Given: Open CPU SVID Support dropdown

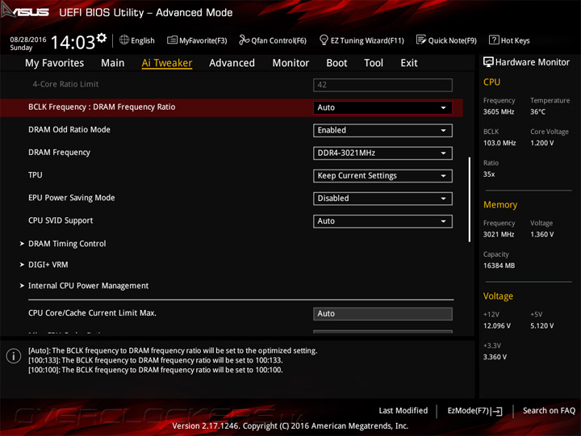Looking at the screenshot, I should click(x=382, y=221).
